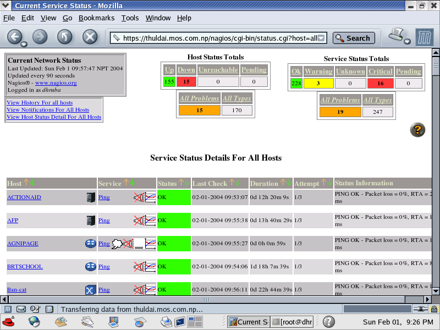Open the ACTIONAID host link
This screenshot has height=330, width=440.
point(24,197)
